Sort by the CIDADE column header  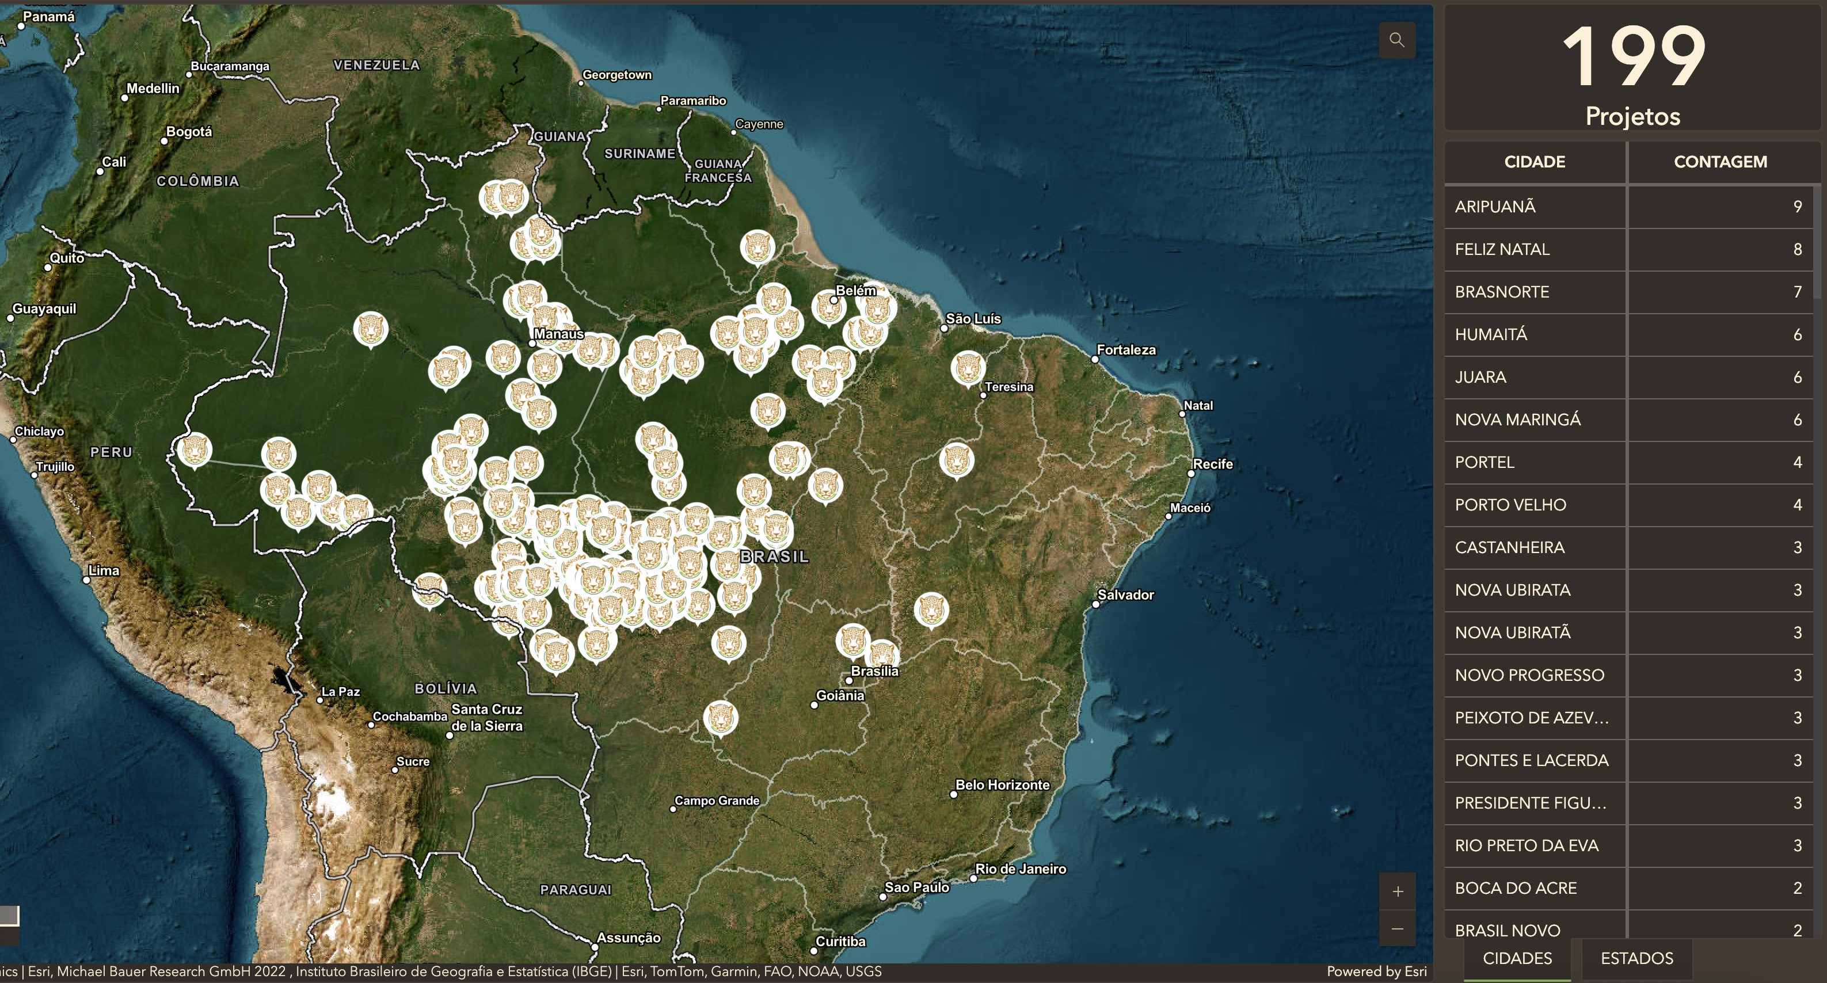coord(1535,162)
